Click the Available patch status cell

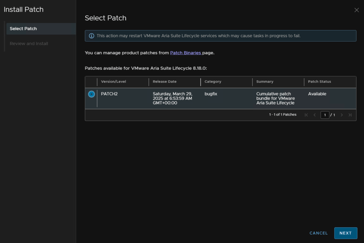coord(317,94)
